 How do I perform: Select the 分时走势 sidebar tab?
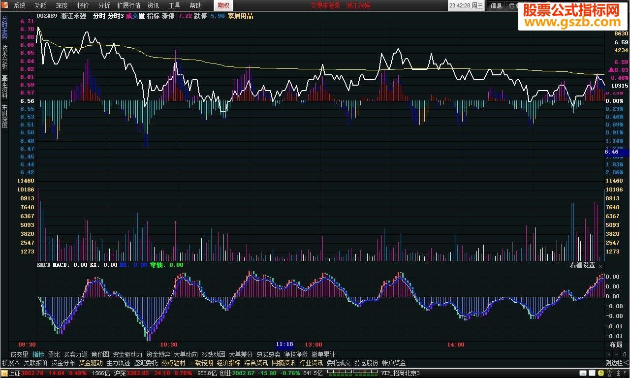coord(4,28)
